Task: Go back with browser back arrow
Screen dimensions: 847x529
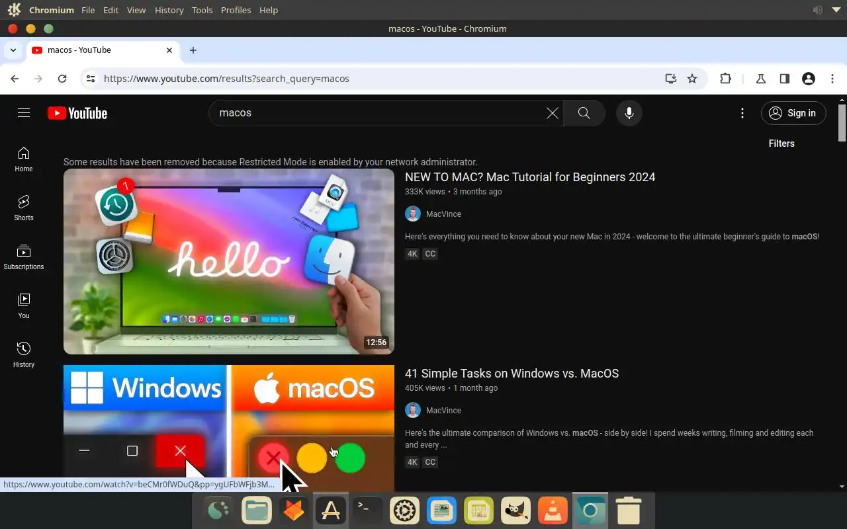Action: [x=15, y=79]
